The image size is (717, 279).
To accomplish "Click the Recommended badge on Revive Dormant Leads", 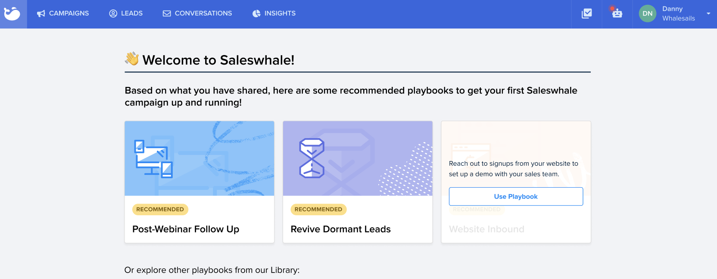I will click(x=318, y=209).
